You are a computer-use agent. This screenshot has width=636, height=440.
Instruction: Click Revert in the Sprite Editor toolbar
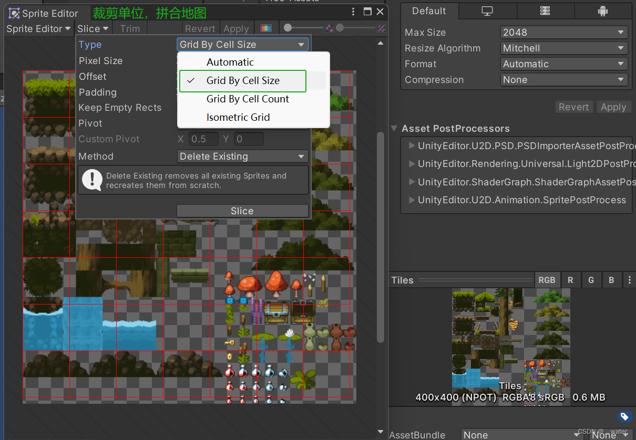click(200, 28)
